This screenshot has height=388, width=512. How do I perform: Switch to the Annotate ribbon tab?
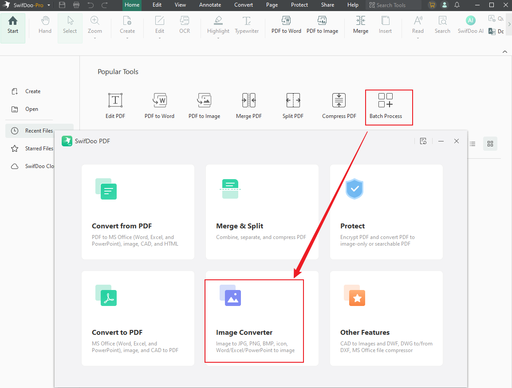tap(210, 5)
